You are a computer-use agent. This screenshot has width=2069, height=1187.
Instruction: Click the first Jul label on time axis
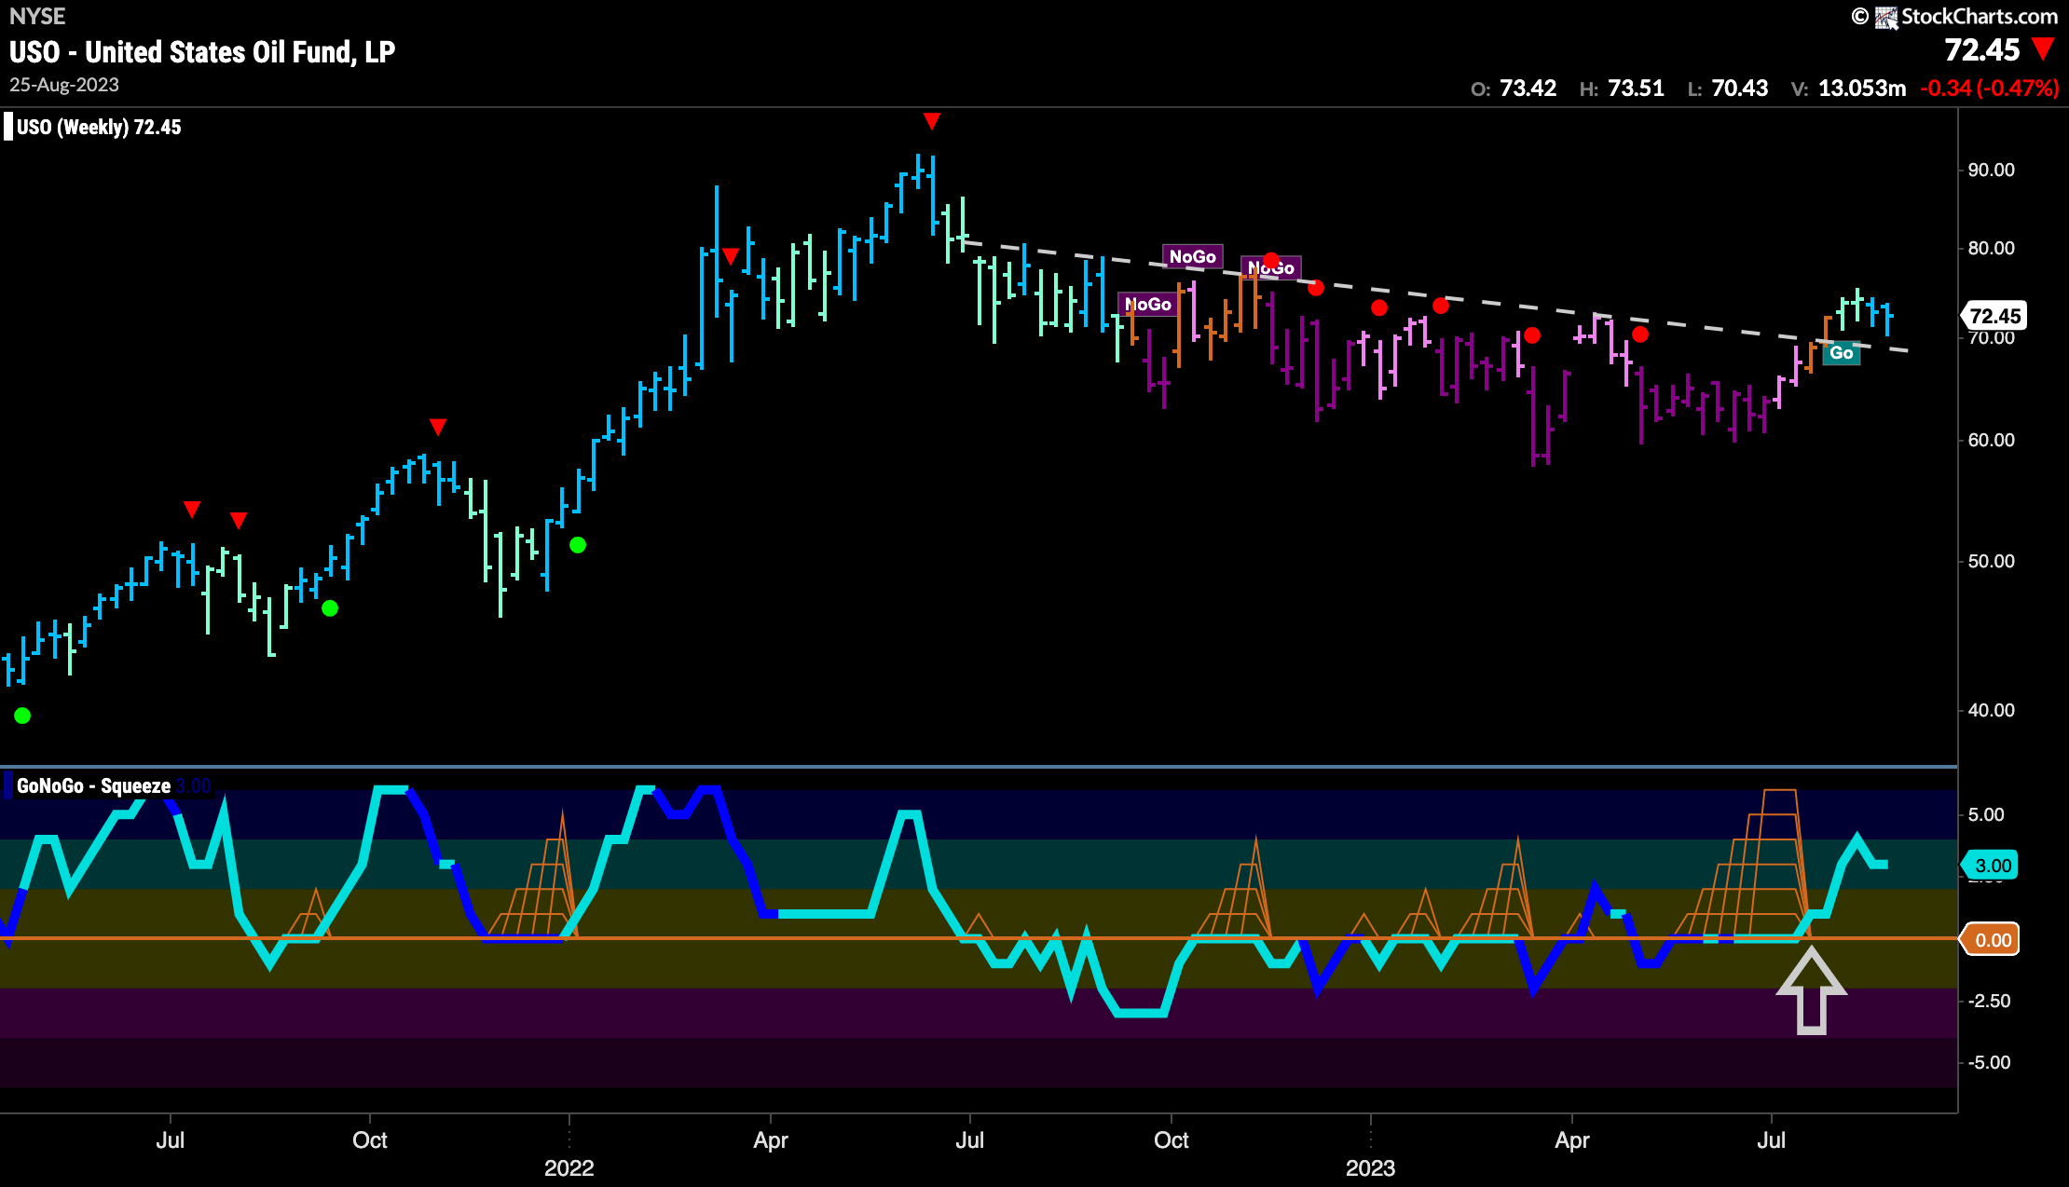pos(170,1140)
